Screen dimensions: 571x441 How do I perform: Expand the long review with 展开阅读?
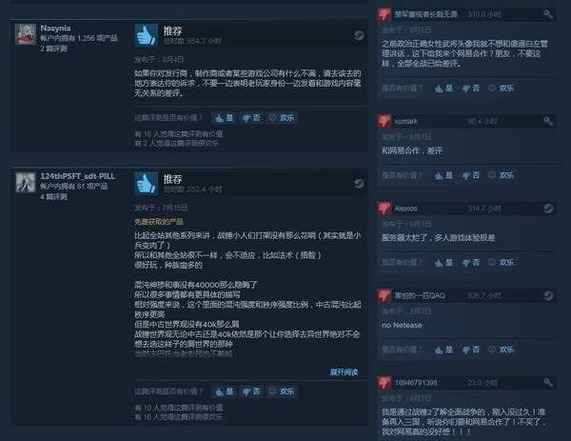[344, 372]
